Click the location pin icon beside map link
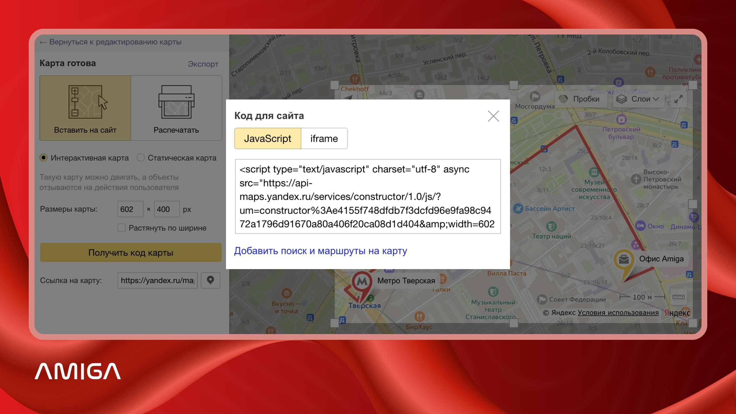The image size is (736, 414). click(x=210, y=280)
